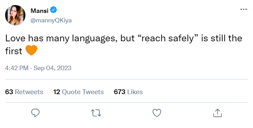Click the word "first" in the tweet
Screen dimensions: 253x128
click(x=14, y=51)
